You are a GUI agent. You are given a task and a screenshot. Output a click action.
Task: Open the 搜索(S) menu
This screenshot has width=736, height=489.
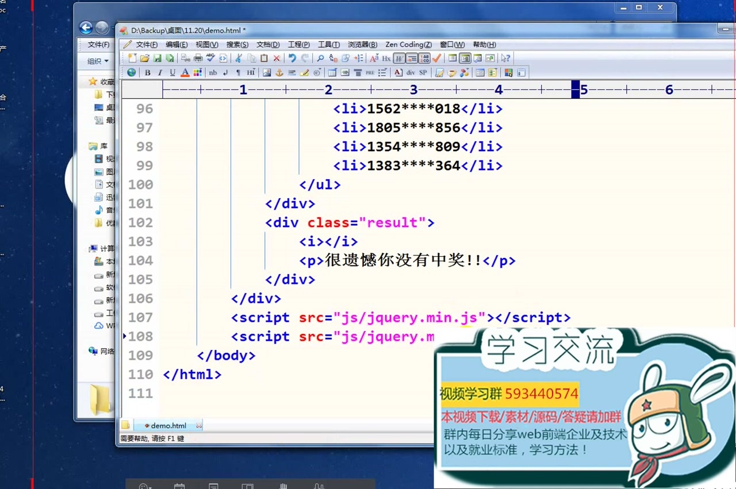(237, 44)
